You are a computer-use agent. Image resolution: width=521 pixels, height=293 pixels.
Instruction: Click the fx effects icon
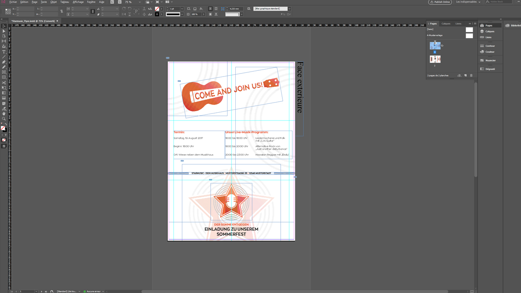201,9
